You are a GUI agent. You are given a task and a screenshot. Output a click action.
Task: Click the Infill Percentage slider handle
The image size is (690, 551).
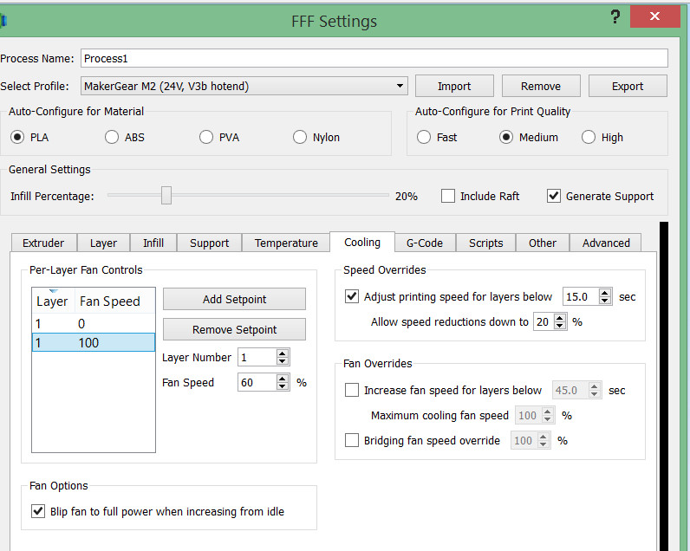[x=166, y=196]
